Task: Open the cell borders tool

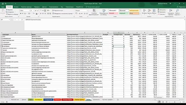Action: pos(29,14)
